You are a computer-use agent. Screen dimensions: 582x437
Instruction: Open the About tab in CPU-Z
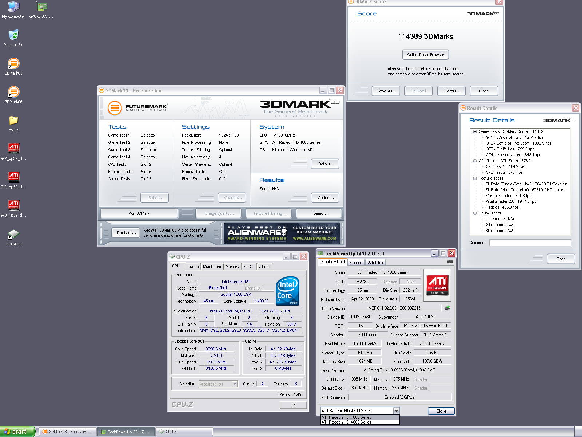point(264,267)
